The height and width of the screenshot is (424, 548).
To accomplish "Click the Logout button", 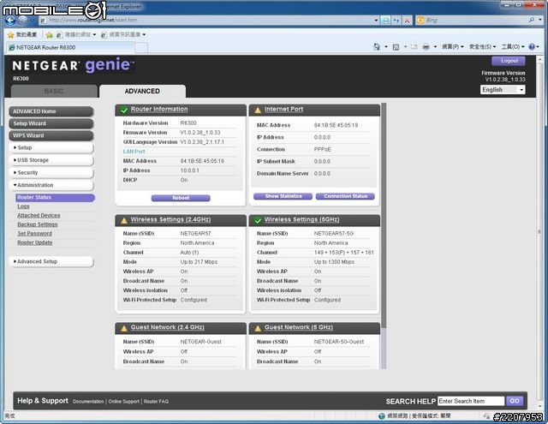I will tap(509, 61).
